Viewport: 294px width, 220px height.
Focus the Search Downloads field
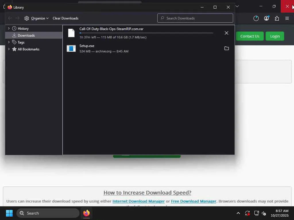coord(195,18)
